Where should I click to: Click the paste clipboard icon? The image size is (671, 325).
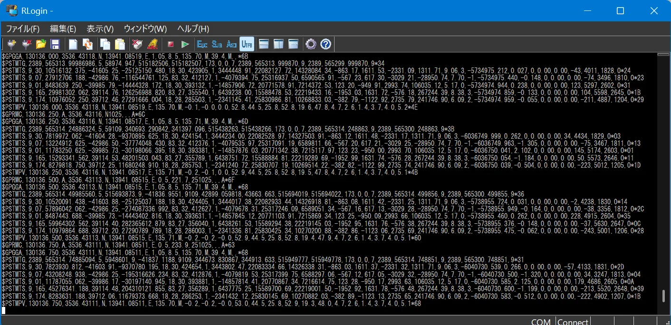point(120,44)
